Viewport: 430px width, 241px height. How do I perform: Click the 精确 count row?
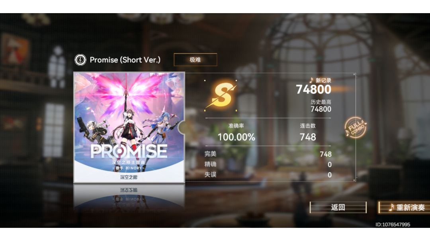point(268,164)
